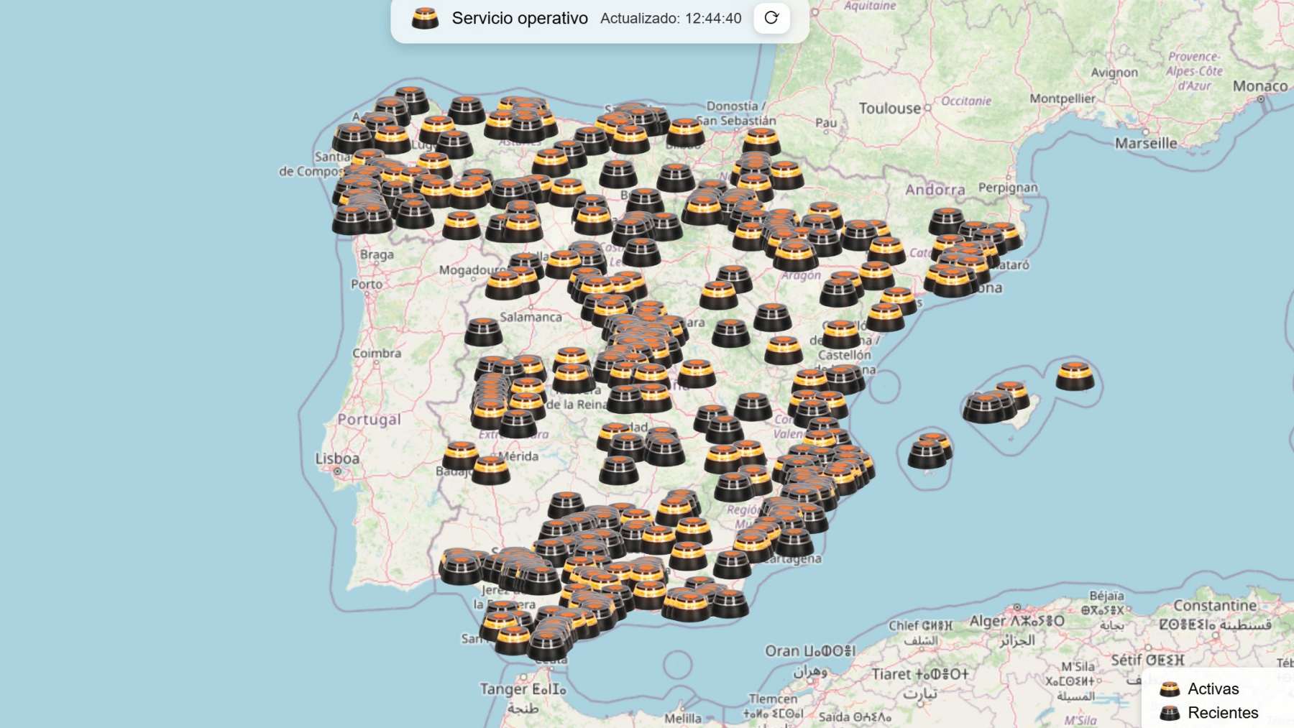Click the Recientes beacon icon in legend
Image resolution: width=1294 pixels, height=728 pixels.
click(1170, 713)
